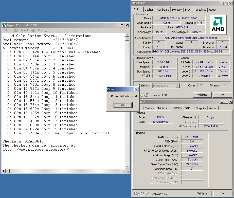
Task: Click the AMD logo in the CPU-Z Processor section
Action: [x=218, y=25]
